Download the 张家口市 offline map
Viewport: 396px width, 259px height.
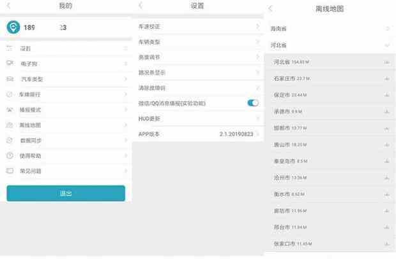(387, 243)
